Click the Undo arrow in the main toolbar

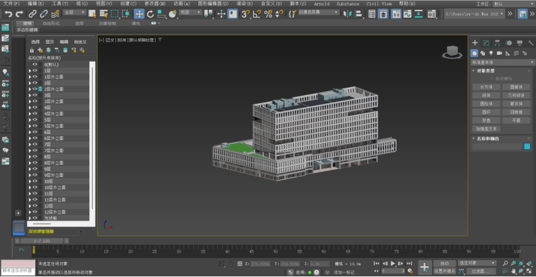(8, 14)
